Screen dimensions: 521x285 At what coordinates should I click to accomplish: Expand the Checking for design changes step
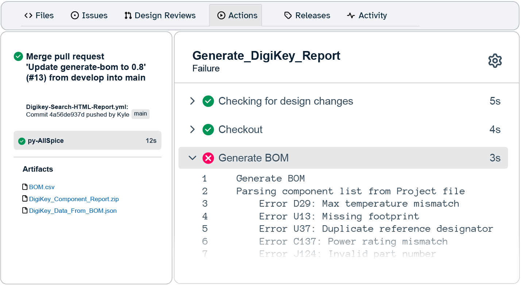[x=193, y=101]
